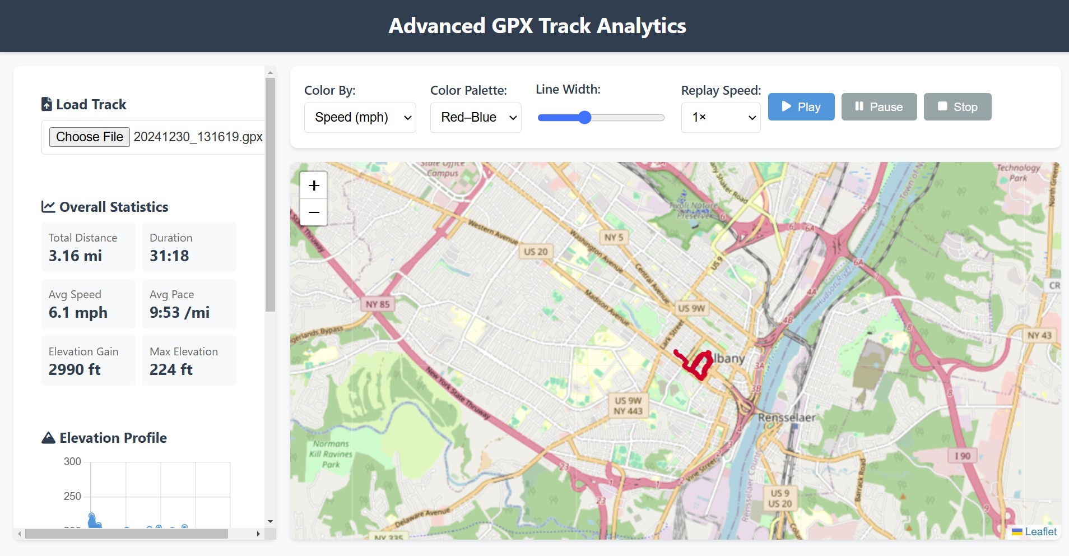1069x556 pixels.
Task: Click the sidebar scroll up arrow
Action: [x=270, y=72]
